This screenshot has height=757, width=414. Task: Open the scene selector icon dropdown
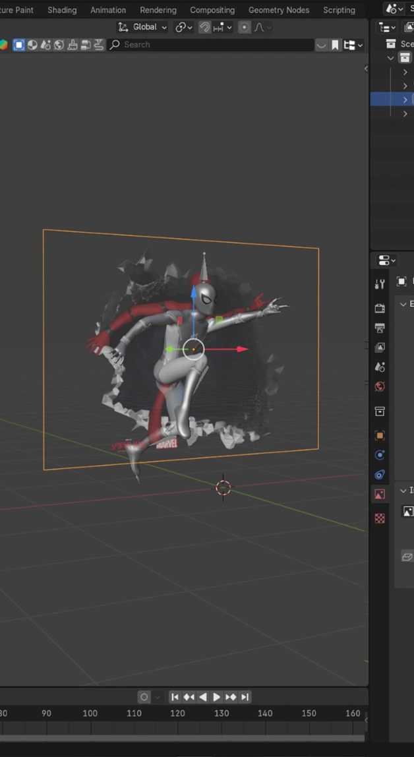click(394, 9)
